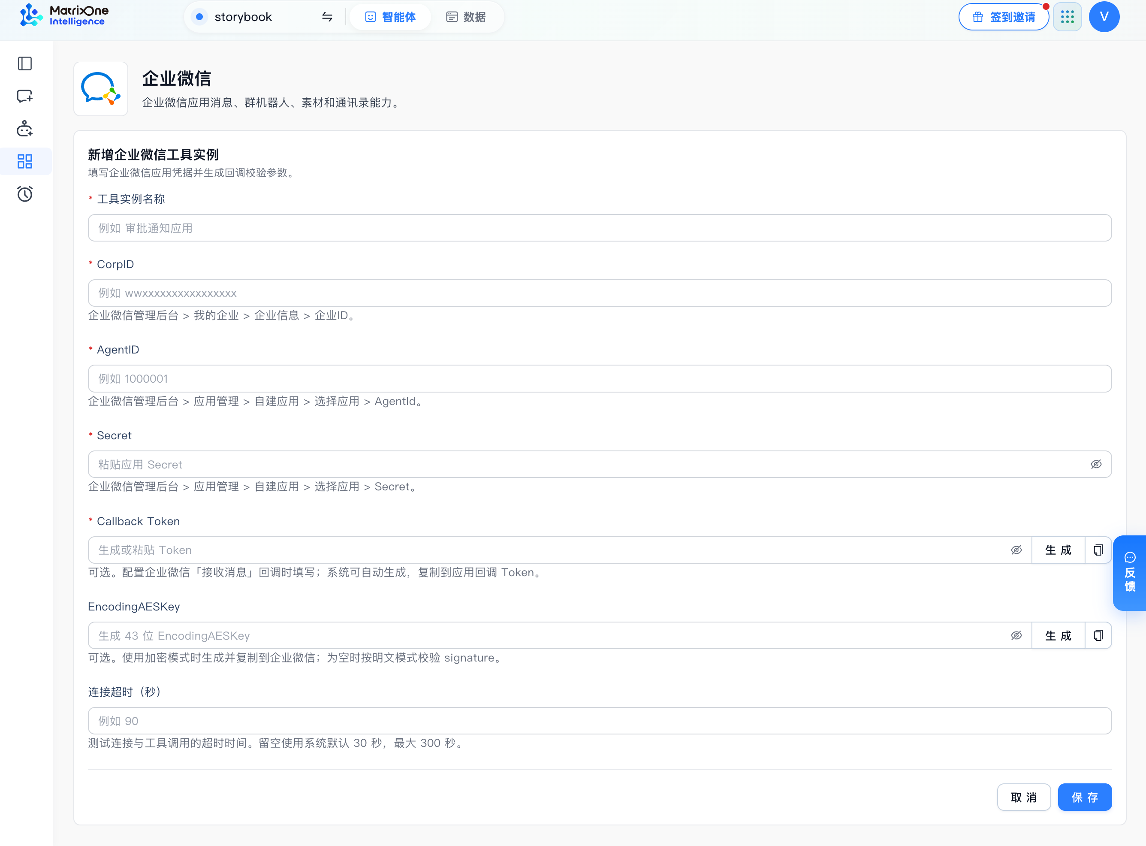
Task: Copy the EncodingAESKey value
Action: pyautogui.click(x=1098, y=635)
